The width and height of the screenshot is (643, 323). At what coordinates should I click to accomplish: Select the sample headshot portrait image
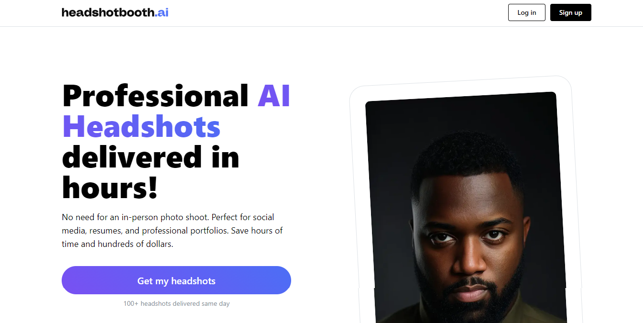(x=466, y=208)
